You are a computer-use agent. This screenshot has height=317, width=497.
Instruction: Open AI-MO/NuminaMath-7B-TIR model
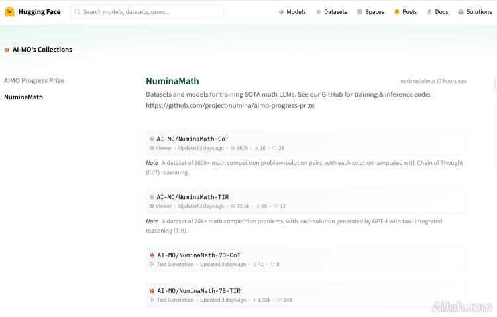(199, 291)
